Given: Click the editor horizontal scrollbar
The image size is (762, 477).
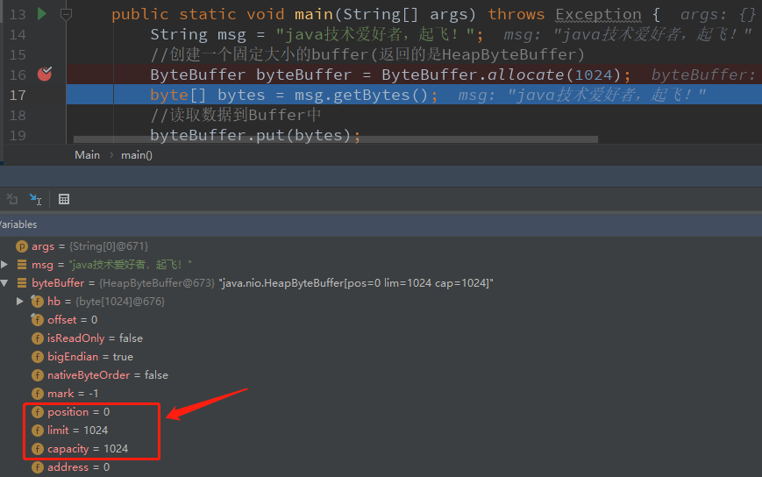Looking at the screenshot, I should [x=335, y=139].
